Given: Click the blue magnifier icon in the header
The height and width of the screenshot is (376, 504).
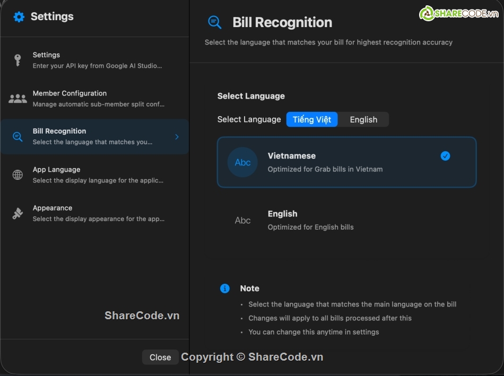Looking at the screenshot, I should point(214,22).
